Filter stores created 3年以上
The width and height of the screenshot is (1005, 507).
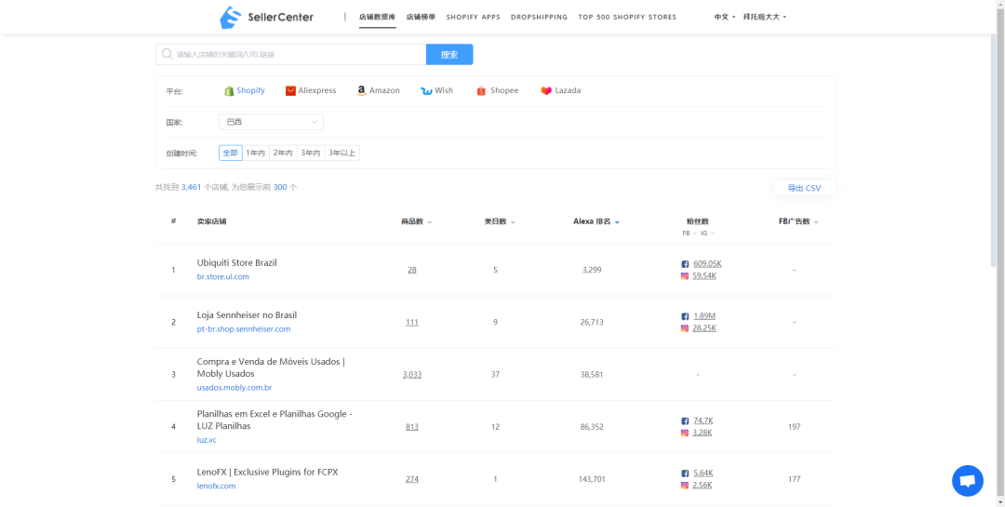(x=342, y=153)
